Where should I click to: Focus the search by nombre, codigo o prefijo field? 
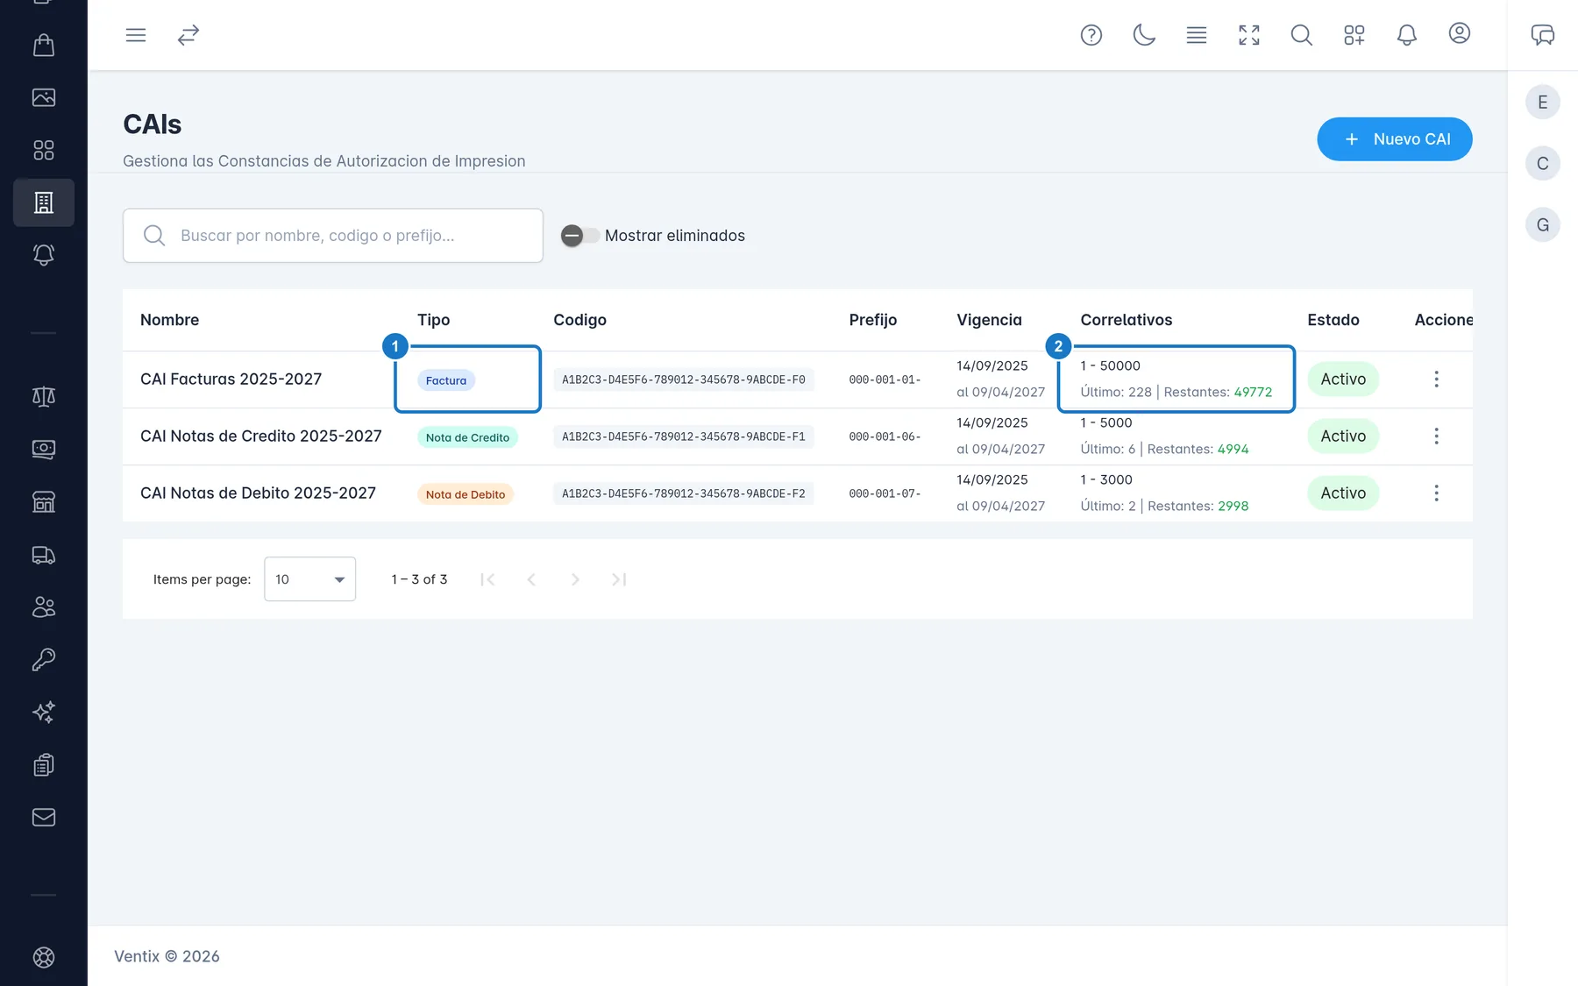333,236
